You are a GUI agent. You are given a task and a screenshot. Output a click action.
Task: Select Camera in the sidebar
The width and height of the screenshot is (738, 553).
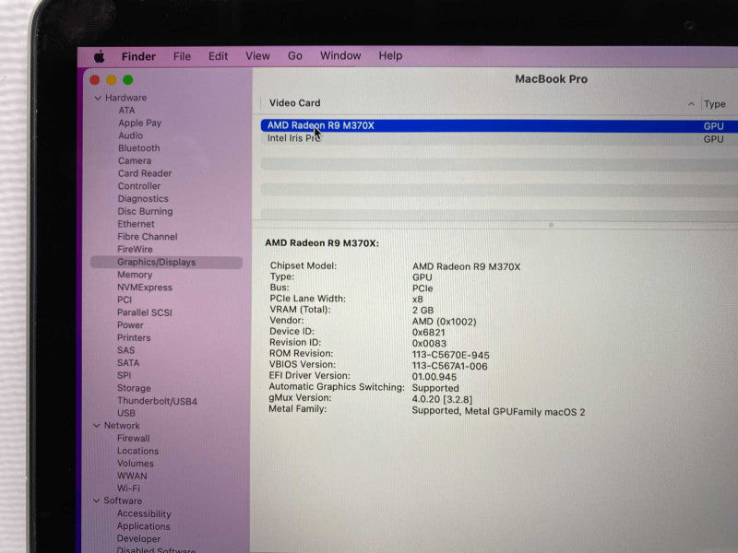[135, 160]
